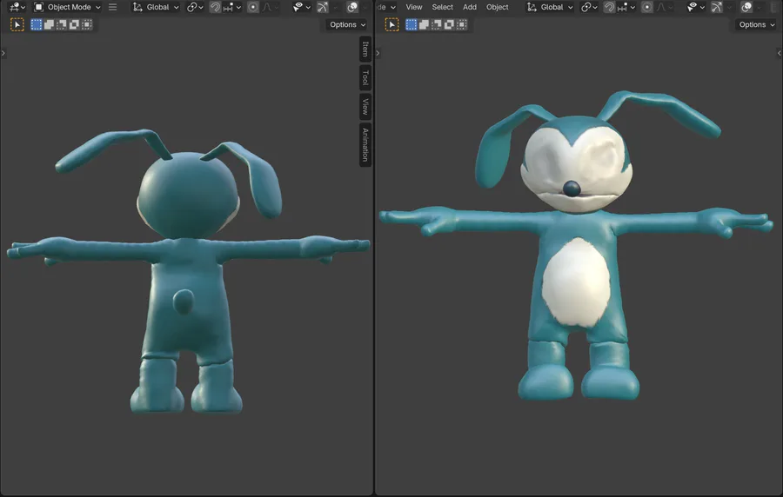Image resolution: width=783 pixels, height=497 pixels.
Task: Choose 'Extend selection' mode, right viewport
Action: coord(424,24)
